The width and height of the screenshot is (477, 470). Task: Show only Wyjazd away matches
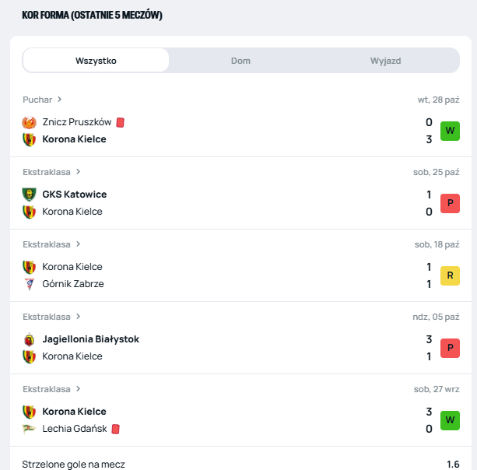click(386, 61)
